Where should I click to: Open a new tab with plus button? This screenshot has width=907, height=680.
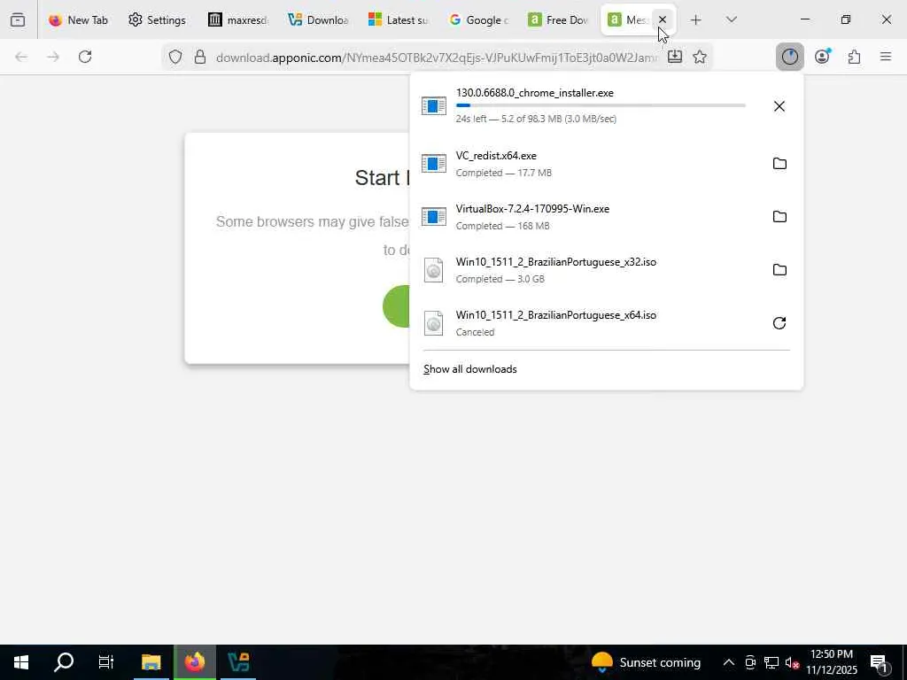[x=696, y=20]
